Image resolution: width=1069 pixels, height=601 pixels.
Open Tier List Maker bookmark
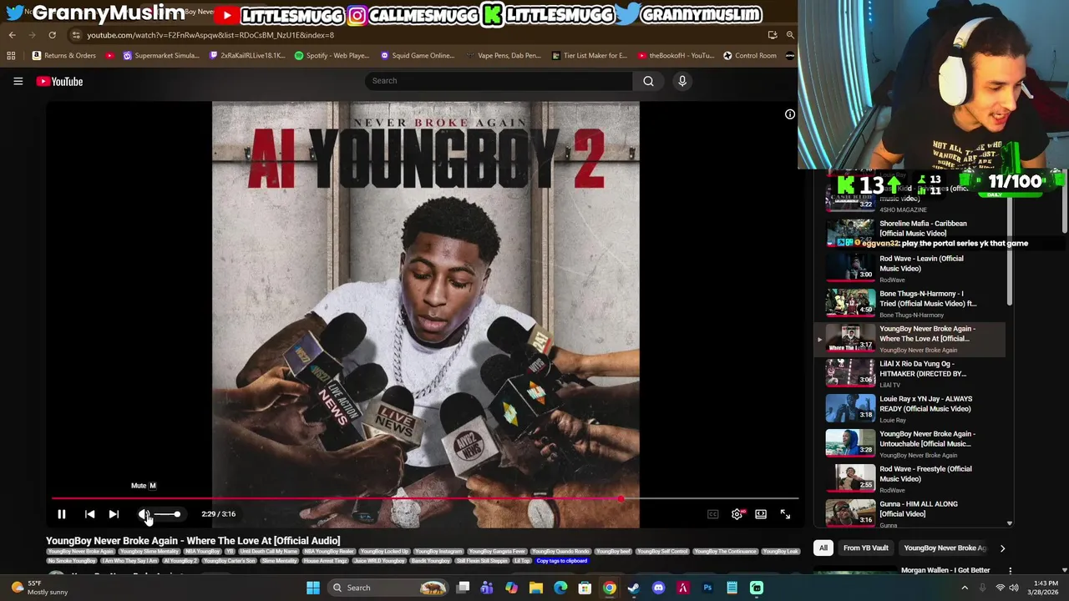pyautogui.click(x=589, y=56)
